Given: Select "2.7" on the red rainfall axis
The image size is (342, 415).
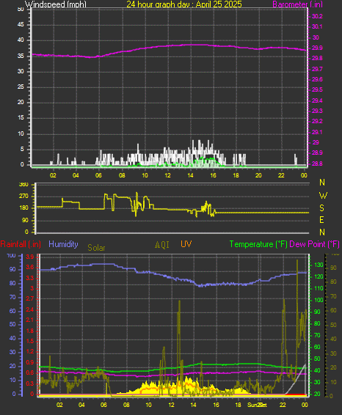Looking at the screenshot, I should 30,299.
